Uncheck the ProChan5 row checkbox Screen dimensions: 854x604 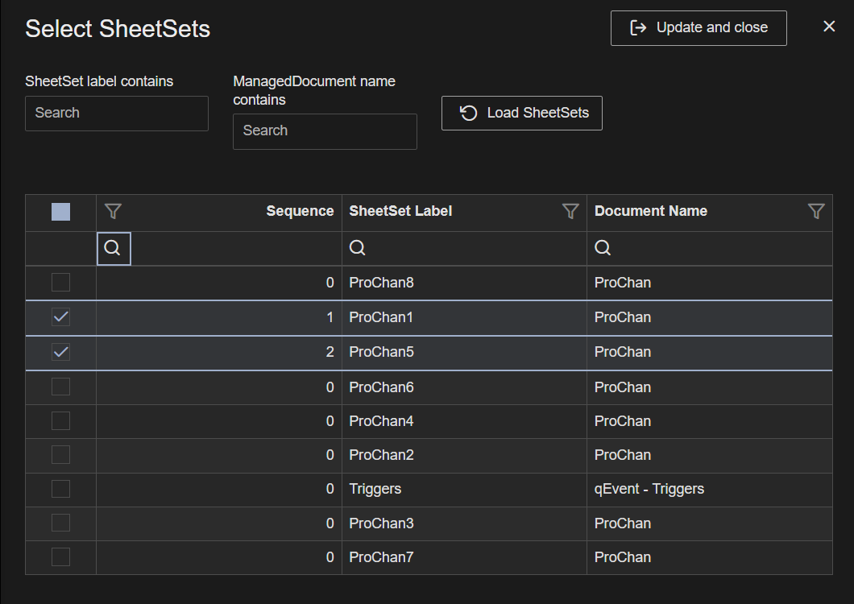(60, 352)
